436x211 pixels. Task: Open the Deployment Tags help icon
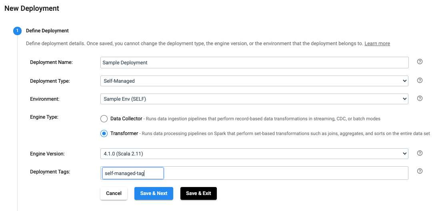pos(420,171)
